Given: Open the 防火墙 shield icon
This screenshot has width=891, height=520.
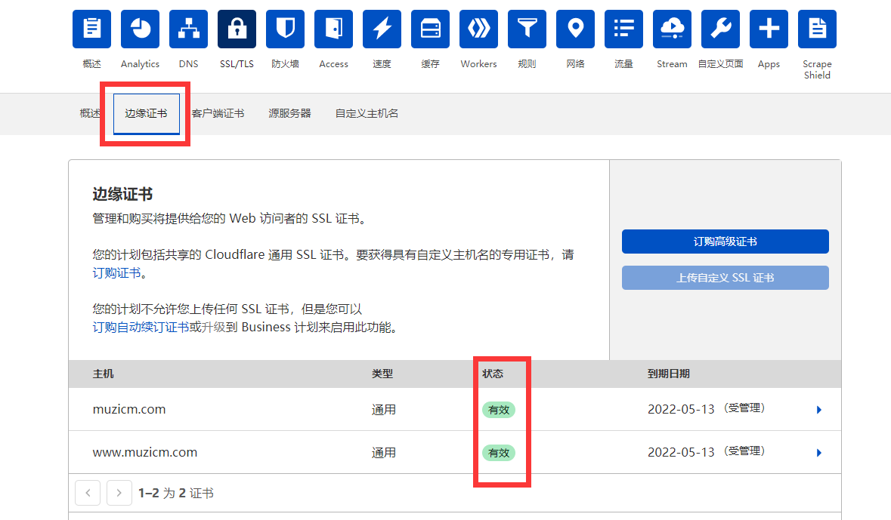Looking at the screenshot, I should point(285,29).
